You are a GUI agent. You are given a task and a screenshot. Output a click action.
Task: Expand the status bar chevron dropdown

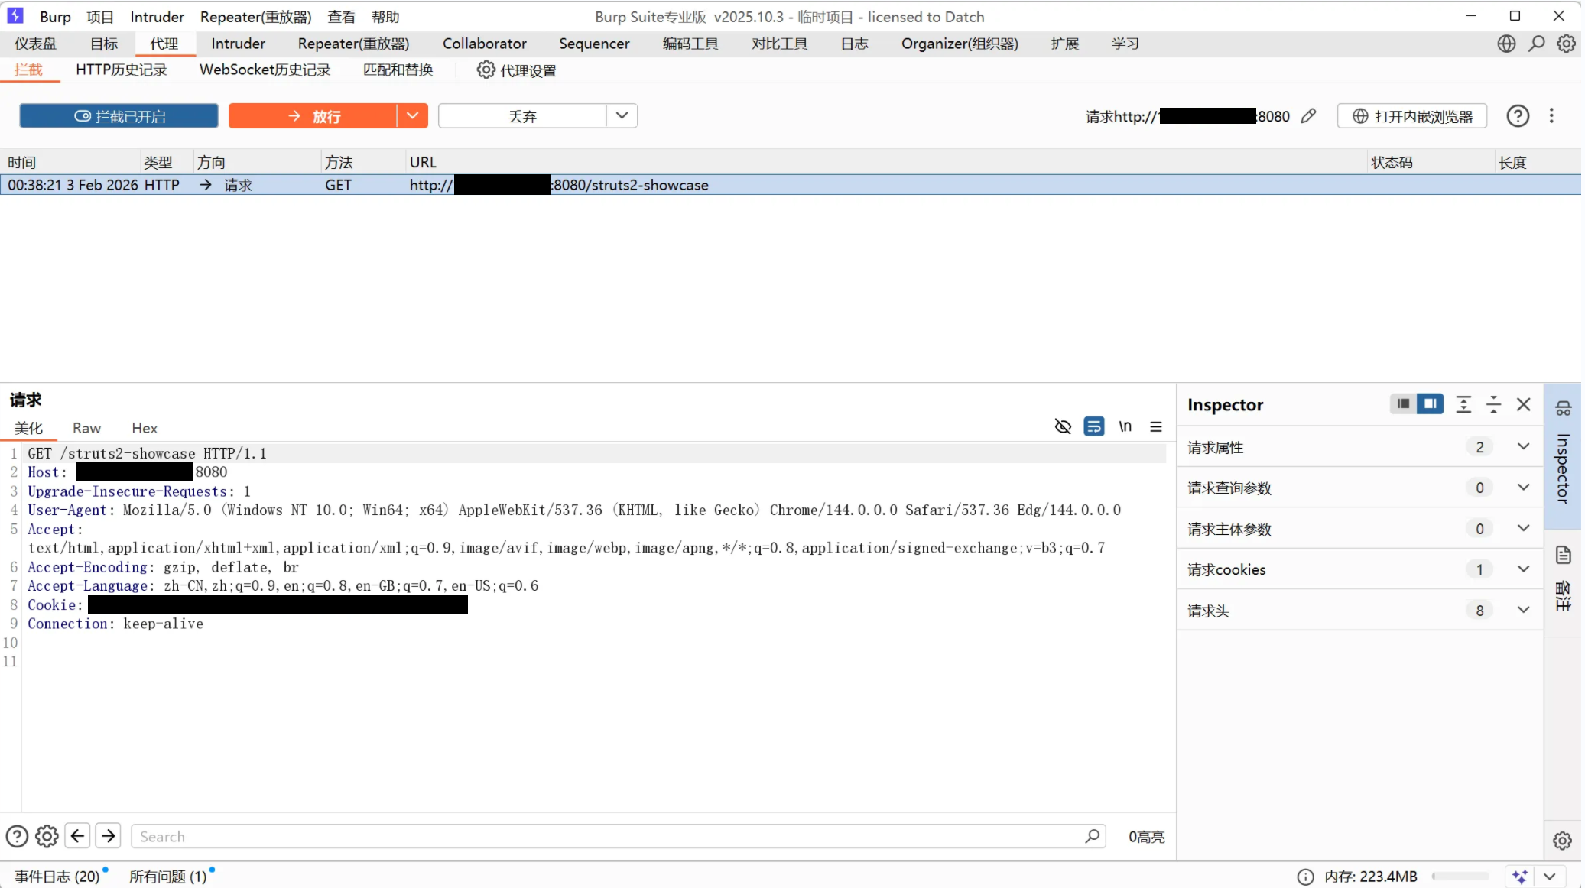pyautogui.click(x=1549, y=877)
